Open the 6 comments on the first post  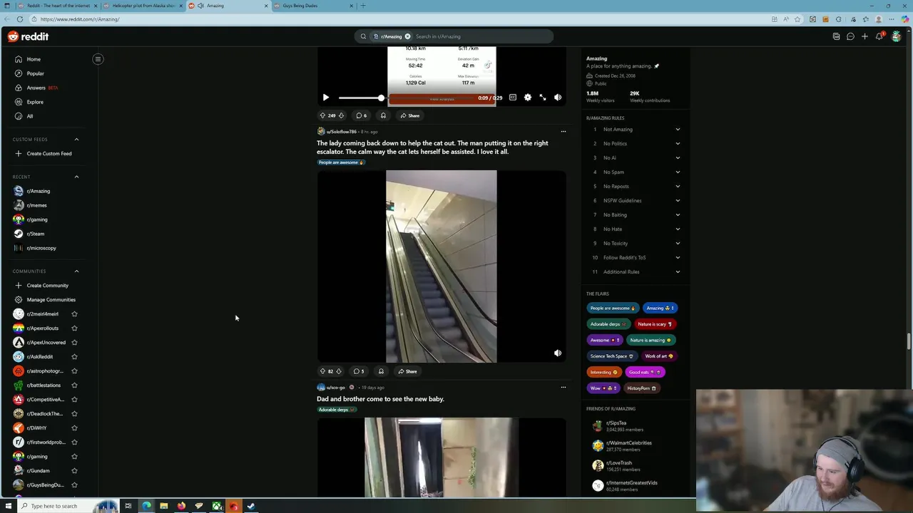[x=362, y=115]
